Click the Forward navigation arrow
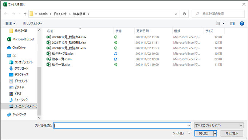This screenshot has height=140, width=248. pos(13,14)
